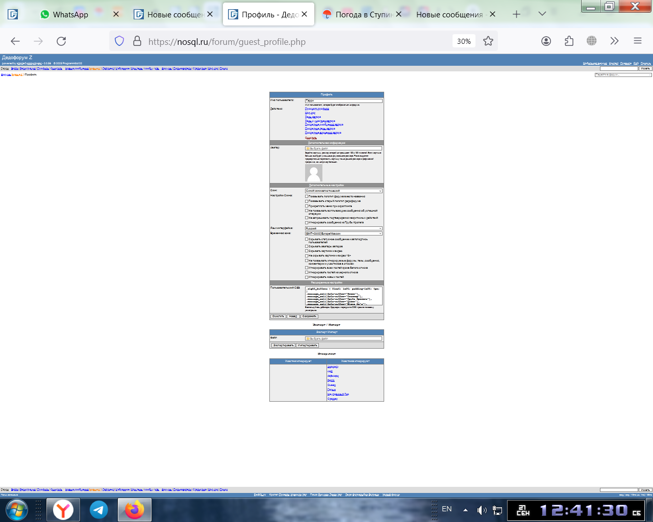Tick the 'Игнорировать новых гостей' checkbox
The height and width of the screenshot is (522, 653).
(307, 277)
